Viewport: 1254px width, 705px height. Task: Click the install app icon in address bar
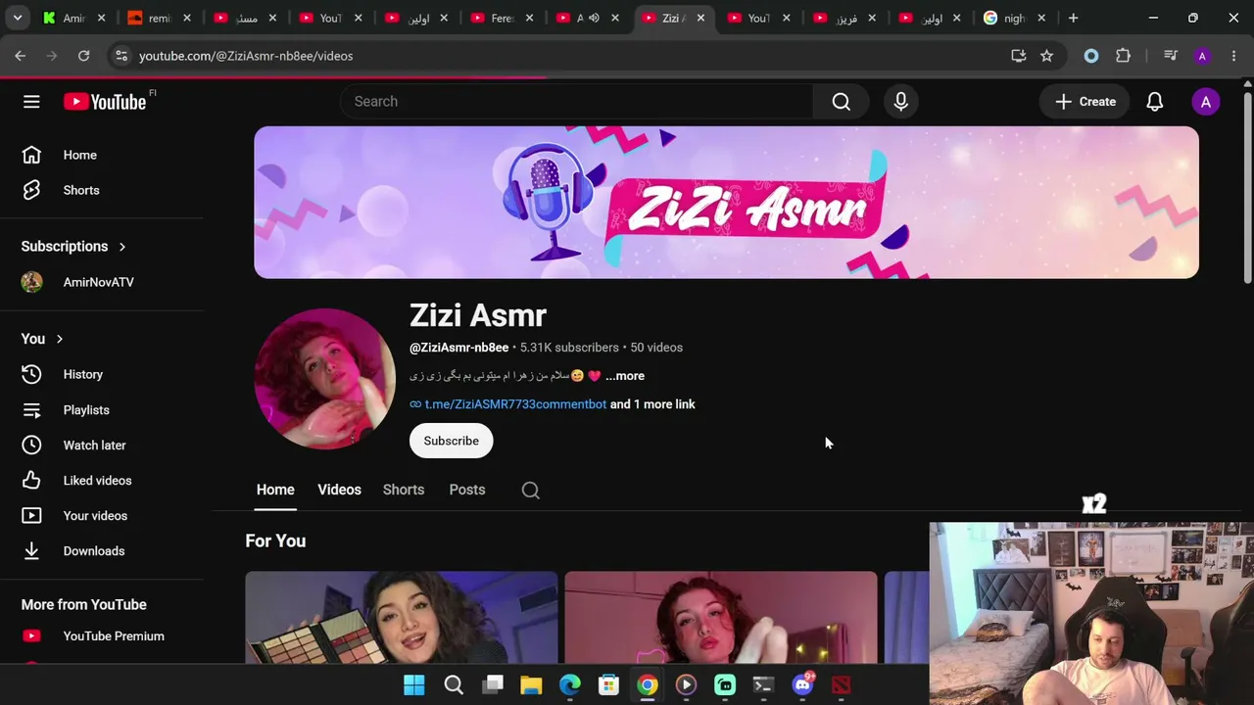click(x=1018, y=56)
